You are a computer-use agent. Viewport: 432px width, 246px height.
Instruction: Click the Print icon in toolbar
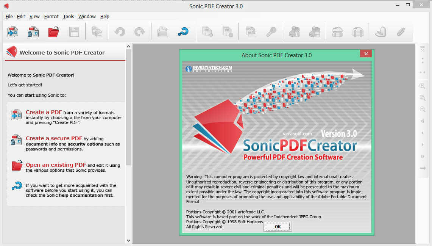point(163,32)
